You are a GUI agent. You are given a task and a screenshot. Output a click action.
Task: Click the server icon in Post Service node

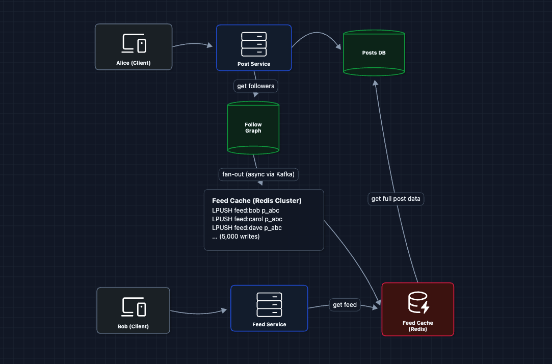point(254,44)
